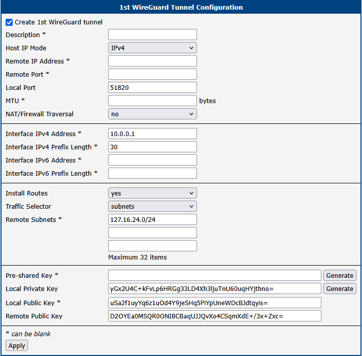Click '1st WireGuard Tunnel Configuration' heading

(181, 8)
